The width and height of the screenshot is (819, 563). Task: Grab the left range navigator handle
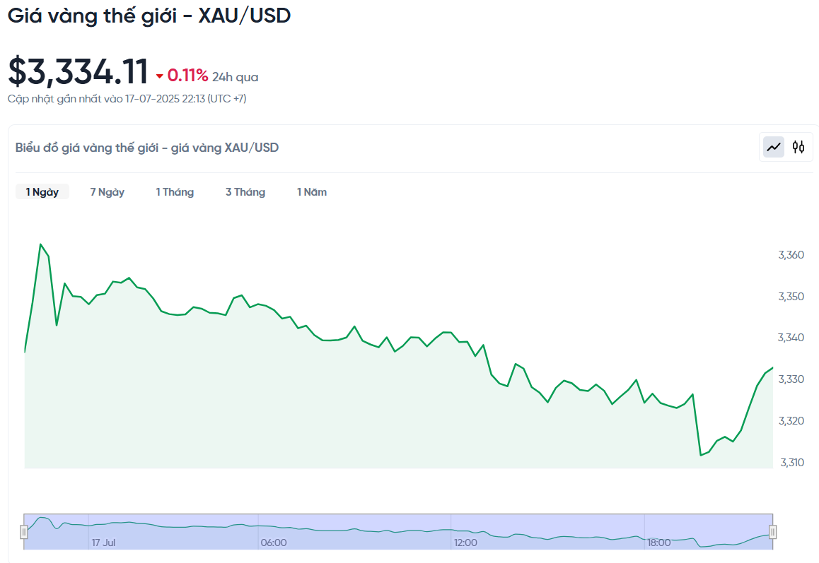click(x=23, y=532)
